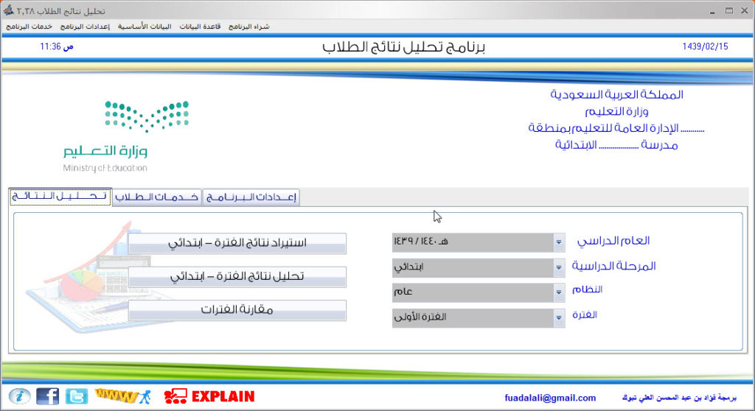Expand the النظام dropdown arrow
The image size is (755, 411).
559,292
